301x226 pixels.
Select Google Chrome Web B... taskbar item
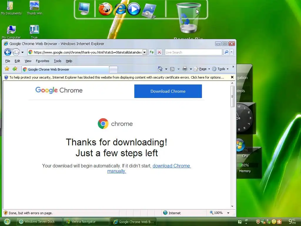click(134, 222)
